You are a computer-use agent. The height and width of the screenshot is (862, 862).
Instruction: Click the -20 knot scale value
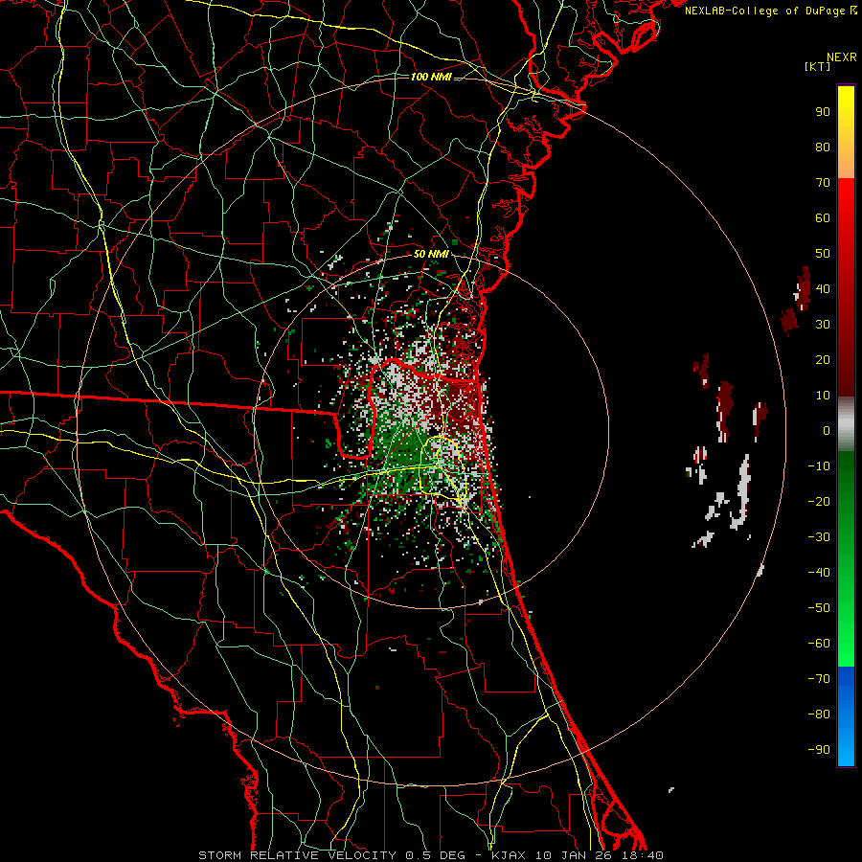[x=819, y=501]
